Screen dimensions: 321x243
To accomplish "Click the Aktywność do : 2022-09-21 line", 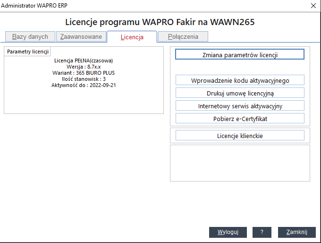I will (x=84, y=85).
